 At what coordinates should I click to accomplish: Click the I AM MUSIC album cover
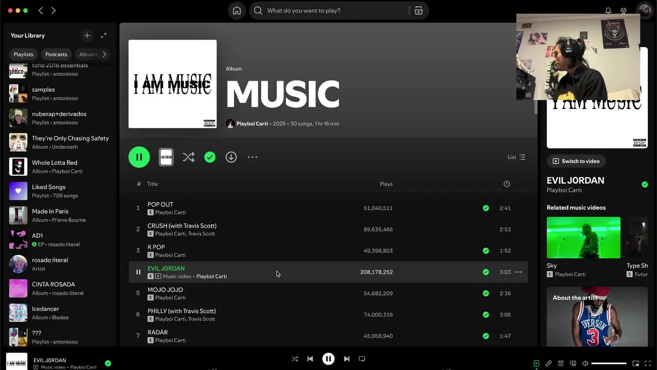pos(172,84)
